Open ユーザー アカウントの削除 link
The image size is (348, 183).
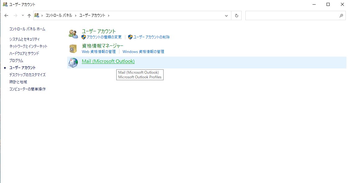coord(151,37)
